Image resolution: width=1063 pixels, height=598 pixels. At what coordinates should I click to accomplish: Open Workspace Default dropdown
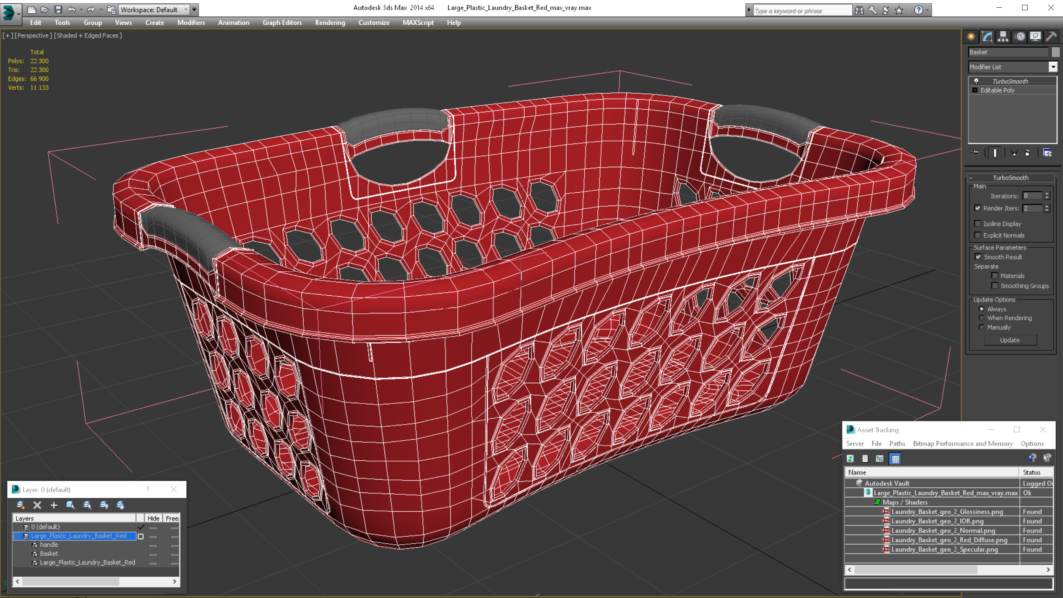pyautogui.click(x=186, y=10)
